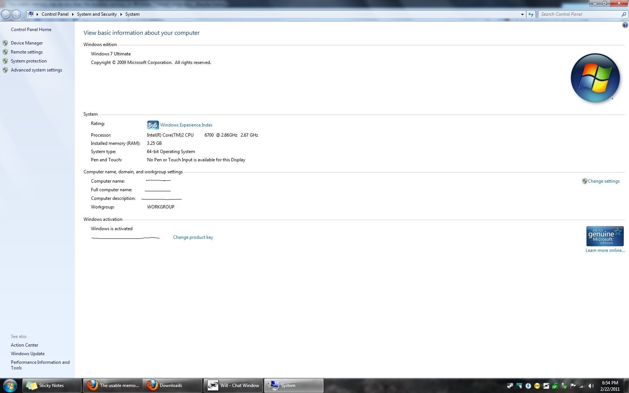The height and width of the screenshot is (393, 629).
Task: Click the Steam icon in system tray
Action: [510, 386]
